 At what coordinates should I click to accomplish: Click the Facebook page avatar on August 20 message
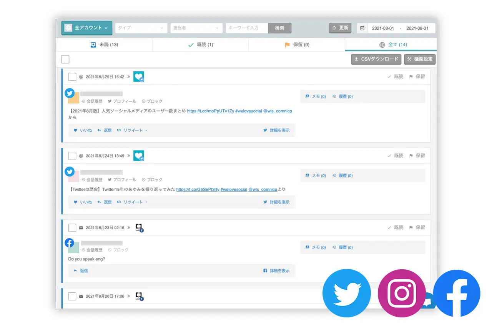139,296
